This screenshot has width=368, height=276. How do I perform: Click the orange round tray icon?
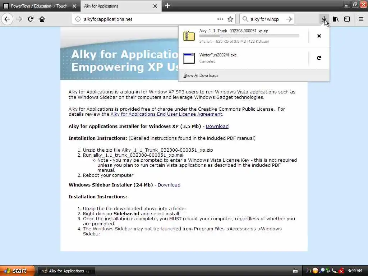[x=316, y=271]
